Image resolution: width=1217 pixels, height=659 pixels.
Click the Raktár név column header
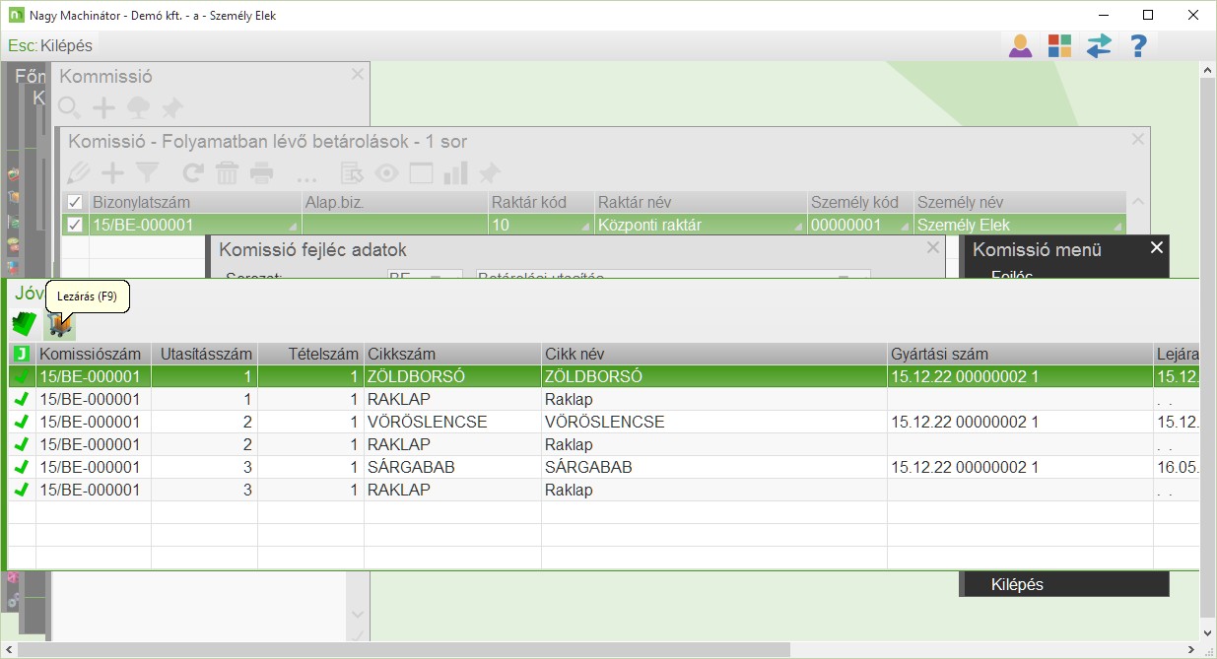[x=701, y=202]
